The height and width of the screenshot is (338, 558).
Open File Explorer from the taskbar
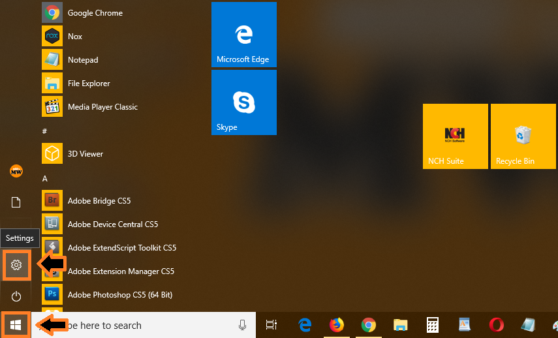[400, 325]
